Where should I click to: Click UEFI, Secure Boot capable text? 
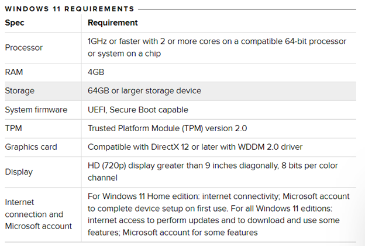pos(138,110)
